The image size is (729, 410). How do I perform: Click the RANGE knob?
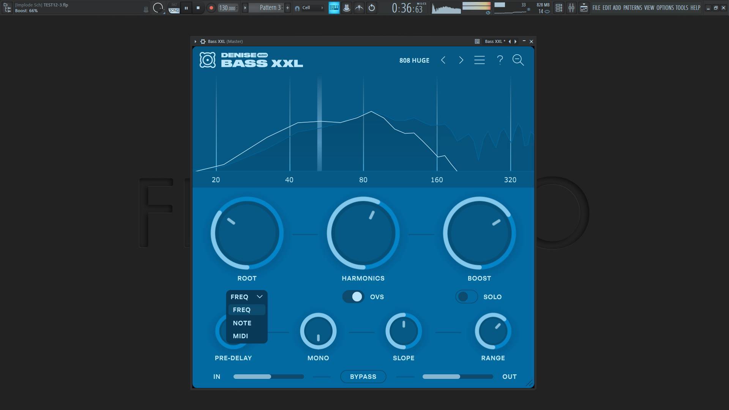(x=493, y=331)
